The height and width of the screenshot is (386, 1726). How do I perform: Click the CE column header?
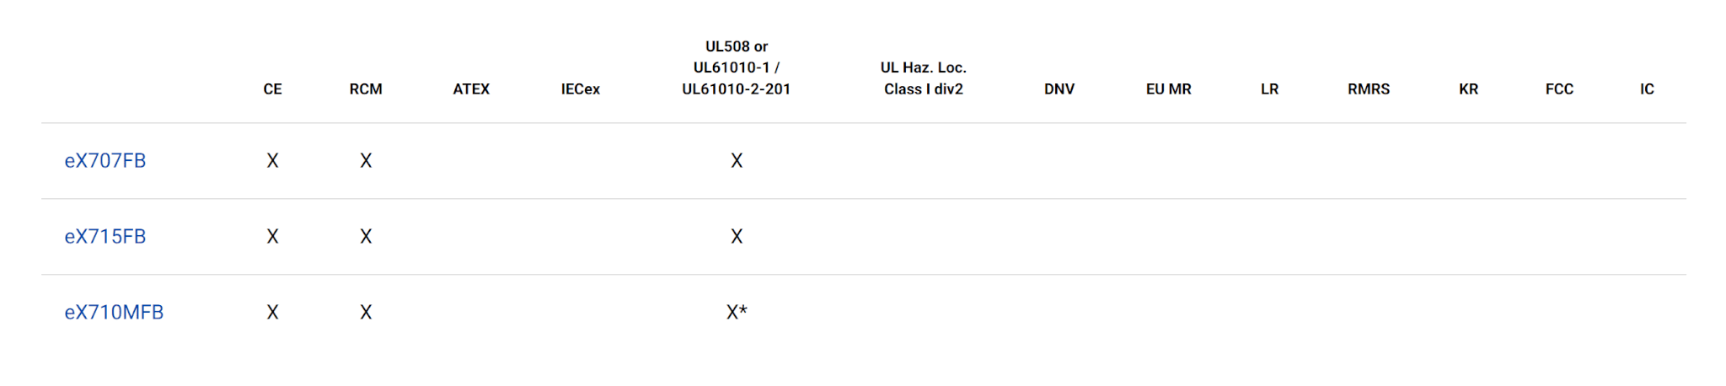click(272, 89)
